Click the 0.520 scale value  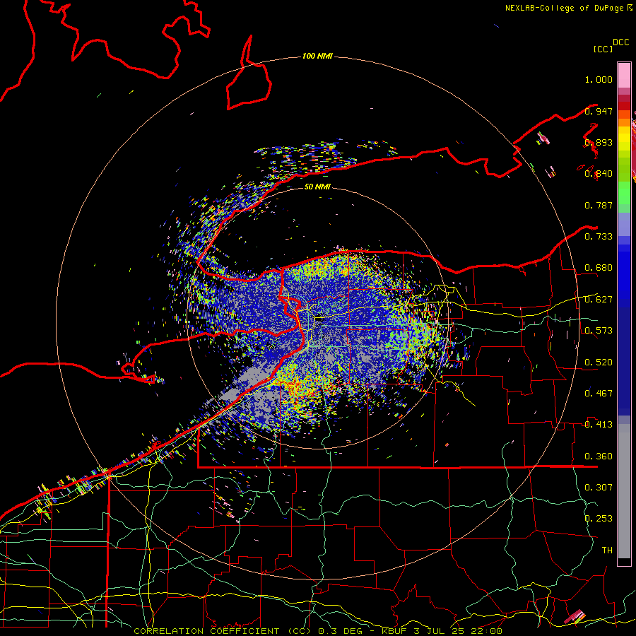point(599,363)
